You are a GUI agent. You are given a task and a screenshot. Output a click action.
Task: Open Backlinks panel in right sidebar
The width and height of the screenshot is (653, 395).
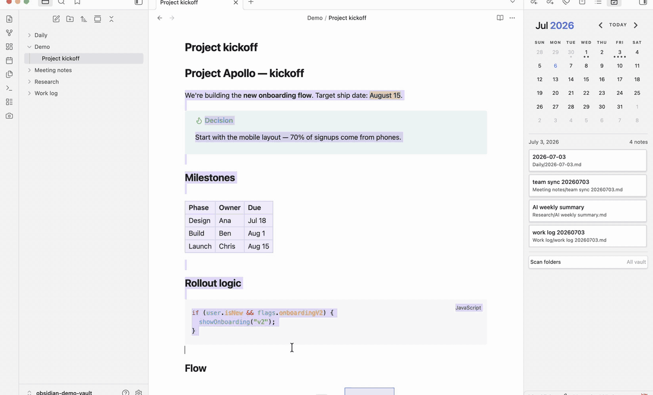[x=534, y=2]
